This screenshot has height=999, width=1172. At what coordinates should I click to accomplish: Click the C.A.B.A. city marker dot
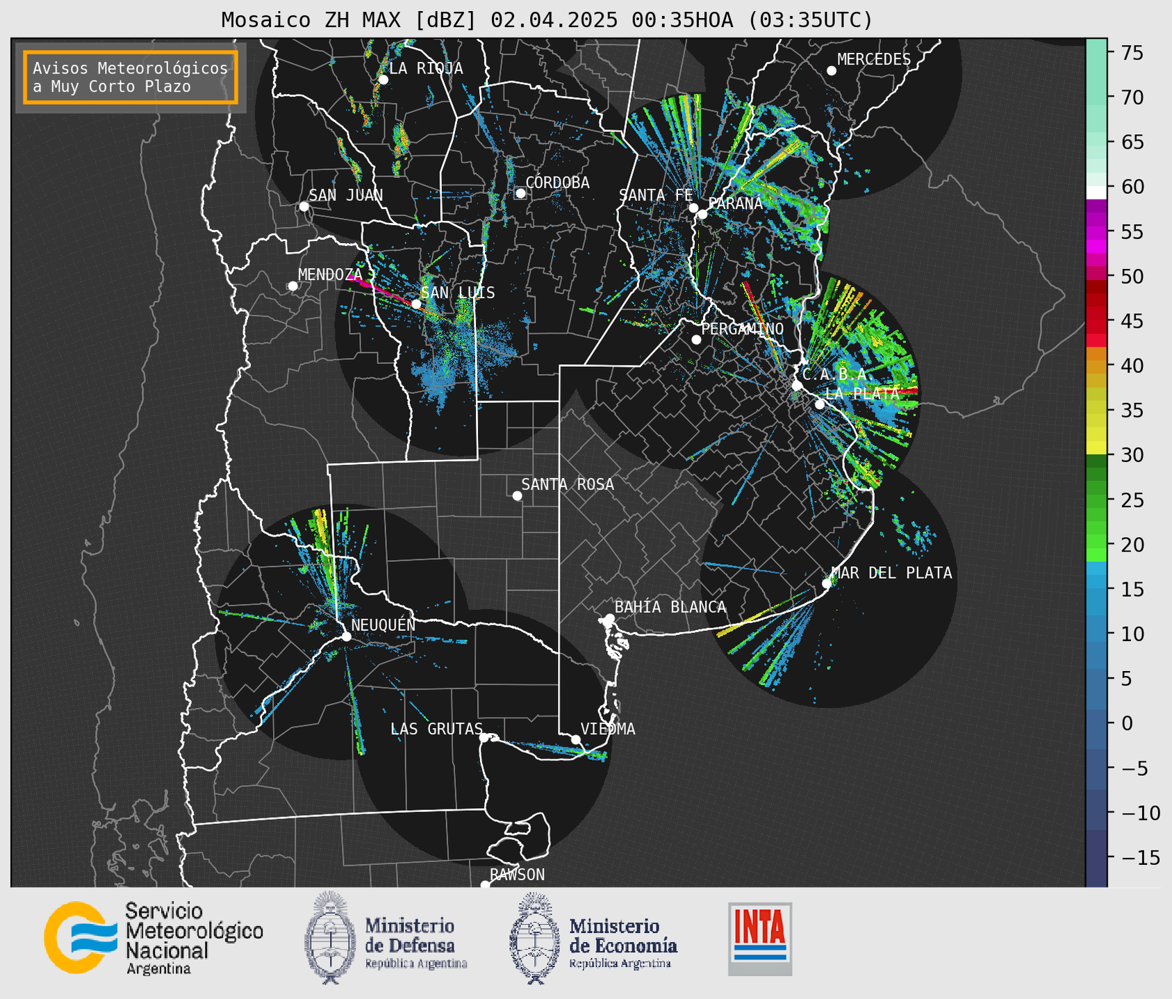[x=797, y=386]
